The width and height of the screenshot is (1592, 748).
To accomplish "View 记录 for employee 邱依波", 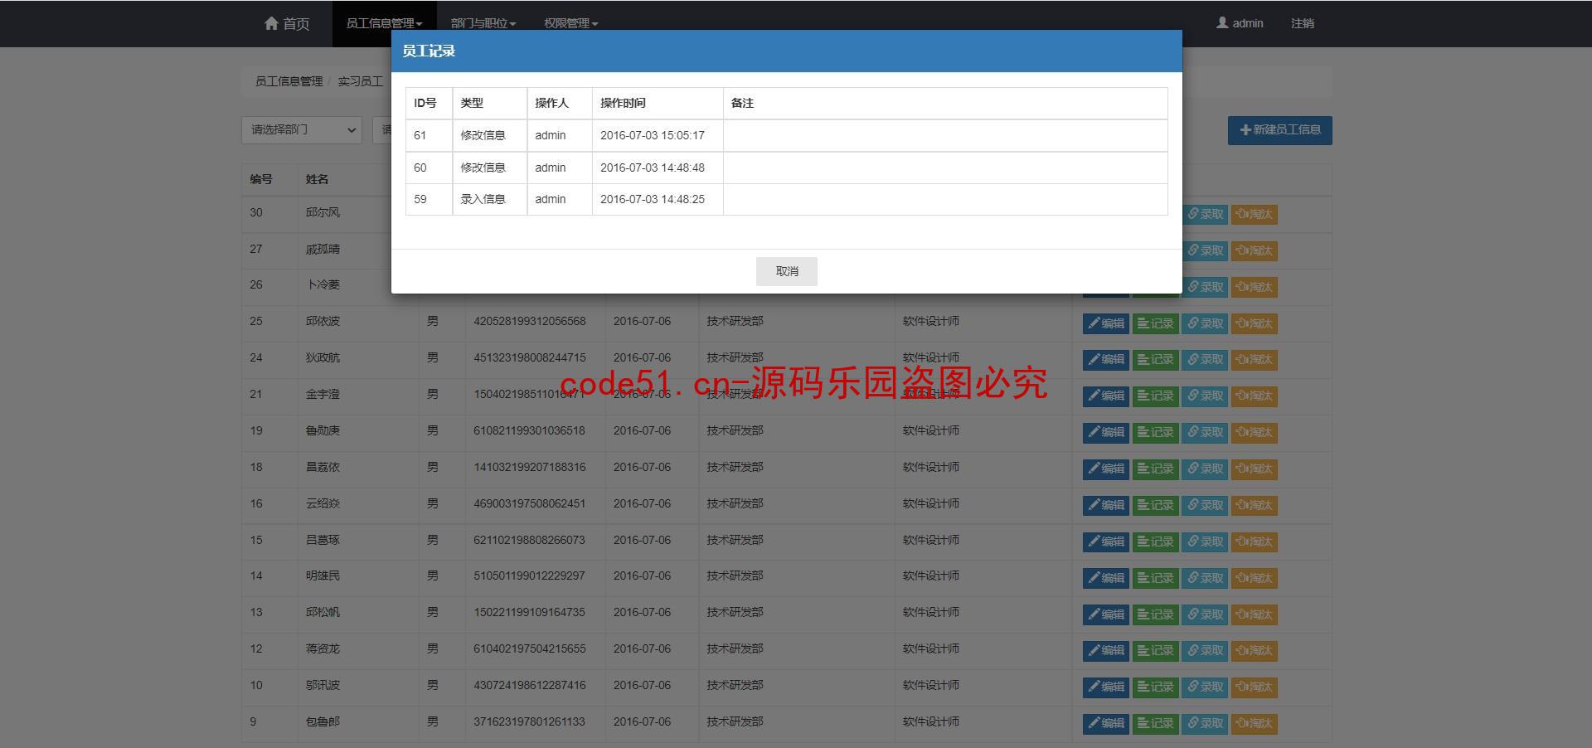I will (x=1155, y=323).
